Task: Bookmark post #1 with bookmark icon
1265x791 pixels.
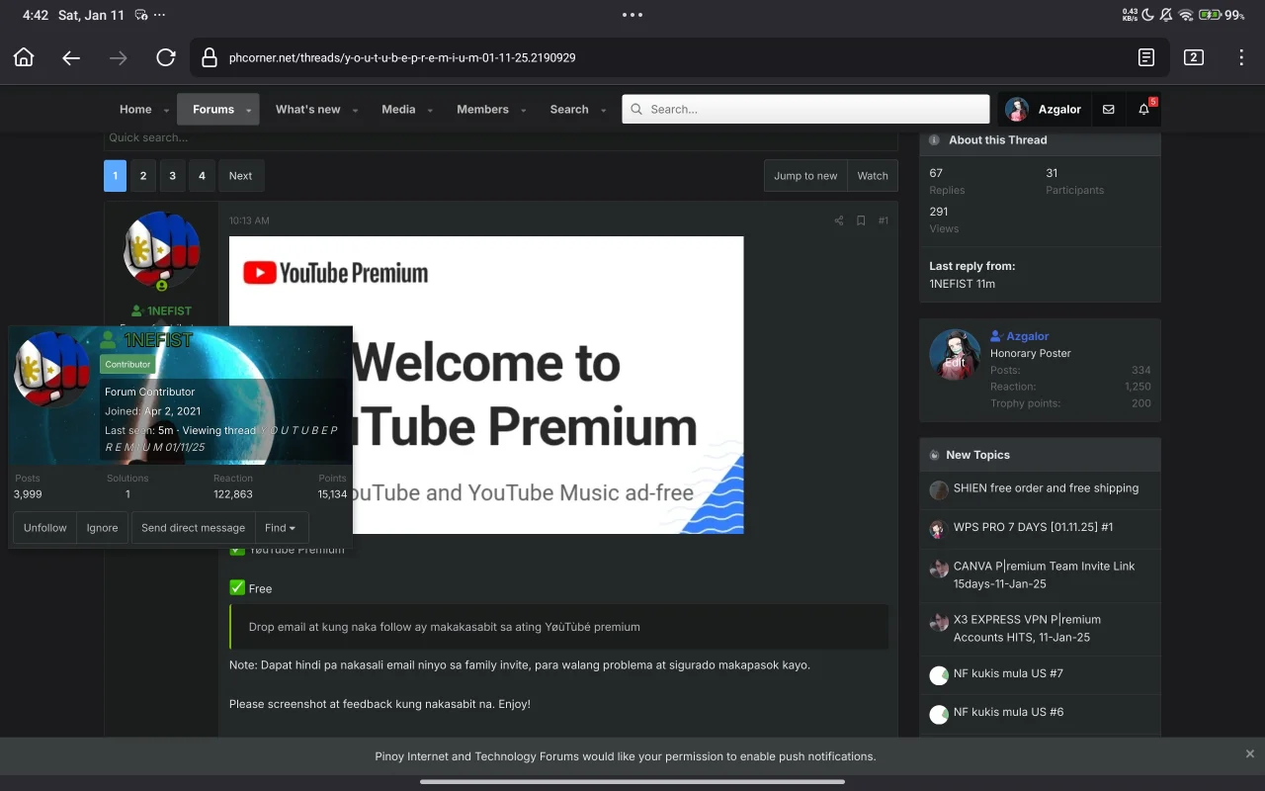Action: point(861,220)
